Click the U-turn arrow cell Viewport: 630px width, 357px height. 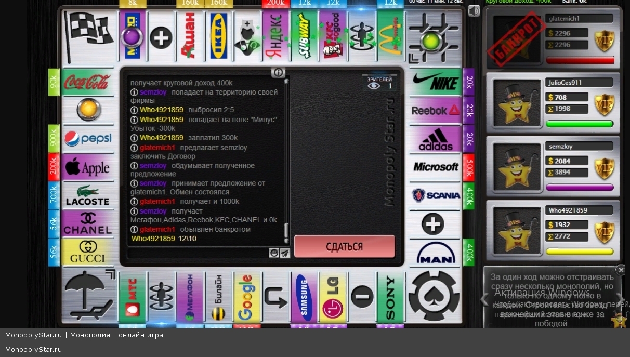coord(276,297)
